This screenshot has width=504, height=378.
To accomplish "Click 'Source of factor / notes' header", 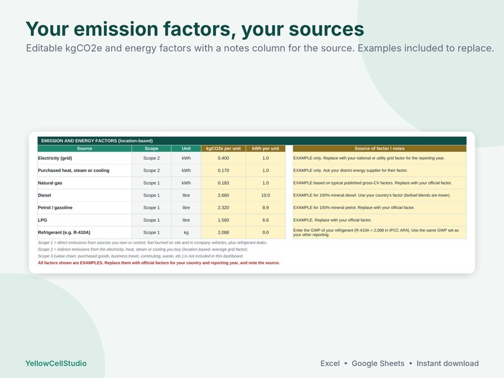I will coord(380,148).
